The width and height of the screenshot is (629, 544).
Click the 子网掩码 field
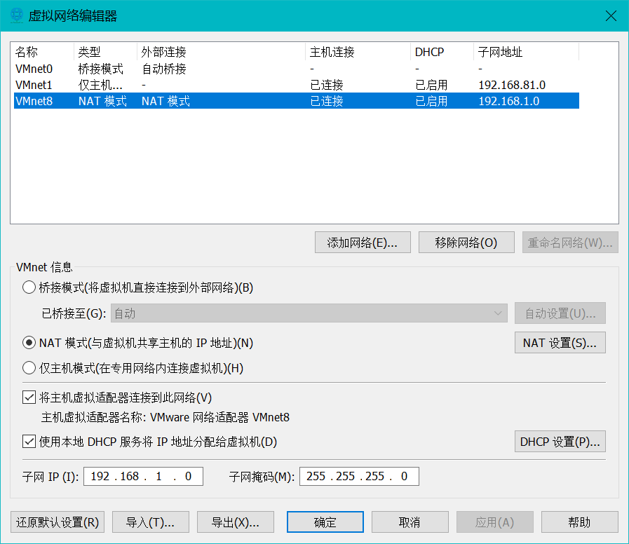359,476
